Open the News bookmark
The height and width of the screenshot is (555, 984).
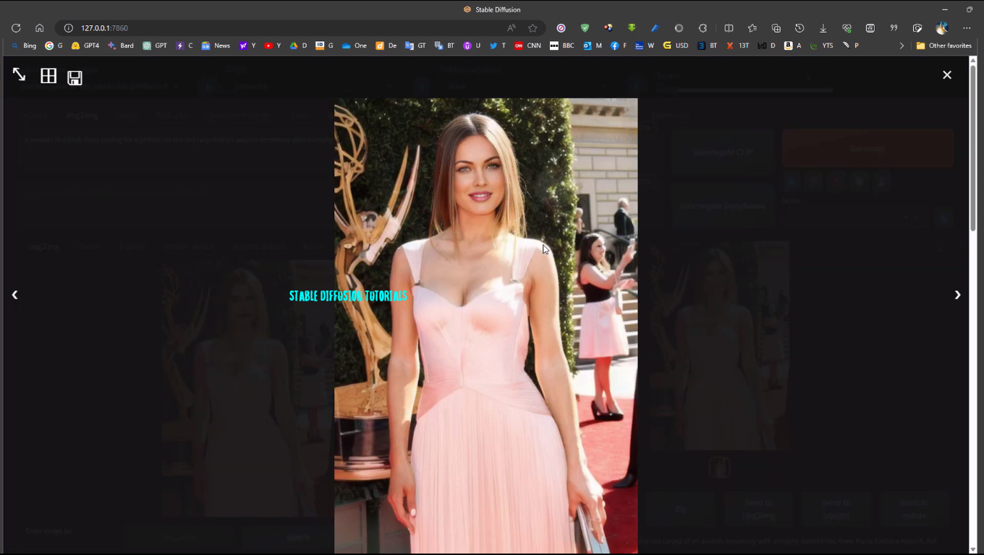click(216, 46)
